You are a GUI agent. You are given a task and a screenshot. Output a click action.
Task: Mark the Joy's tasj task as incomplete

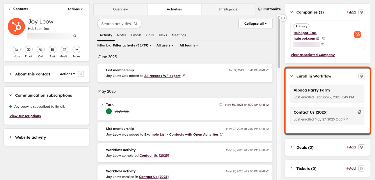109,111
